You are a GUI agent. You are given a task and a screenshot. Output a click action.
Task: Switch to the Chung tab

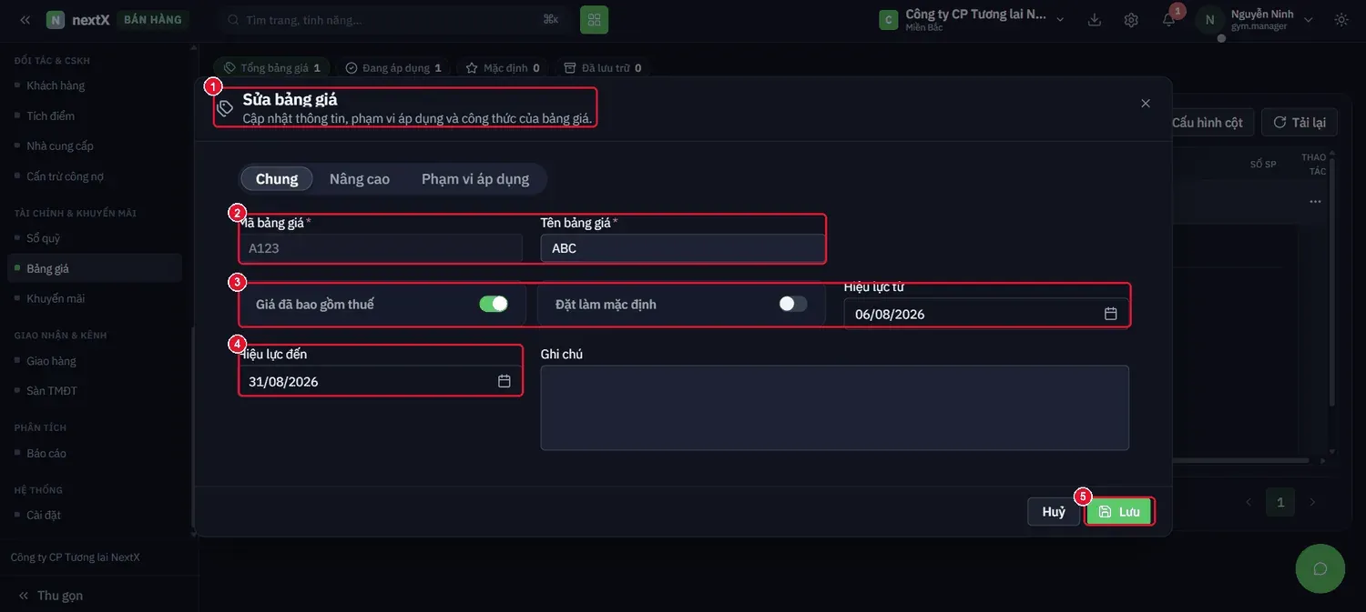[x=277, y=179]
